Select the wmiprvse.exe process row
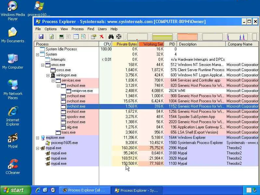260x195 pixels. (146, 91)
